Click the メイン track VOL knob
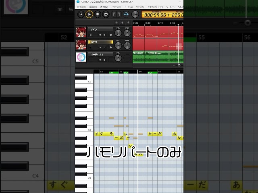Image resolution: width=258 pixels, height=193 pixels. click(x=118, y=33)
